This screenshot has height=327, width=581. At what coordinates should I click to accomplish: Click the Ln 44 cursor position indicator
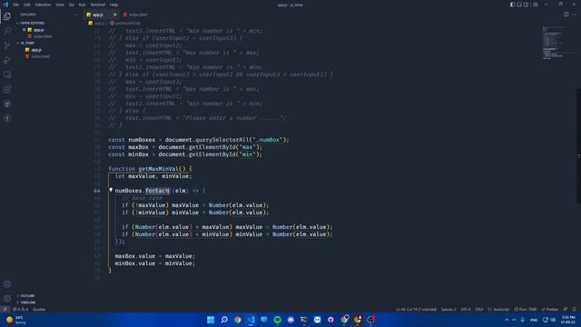pyautogui.click(x=416, y=309)
